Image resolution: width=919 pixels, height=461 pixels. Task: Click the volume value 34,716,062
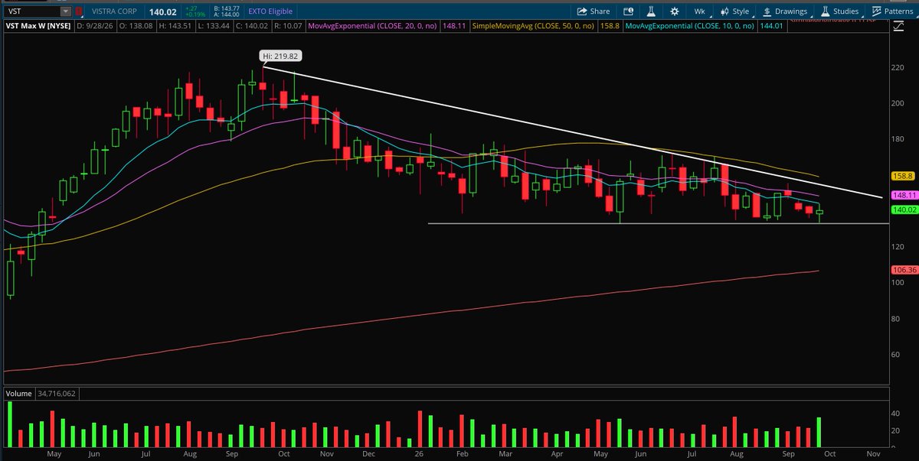[55, 394]
